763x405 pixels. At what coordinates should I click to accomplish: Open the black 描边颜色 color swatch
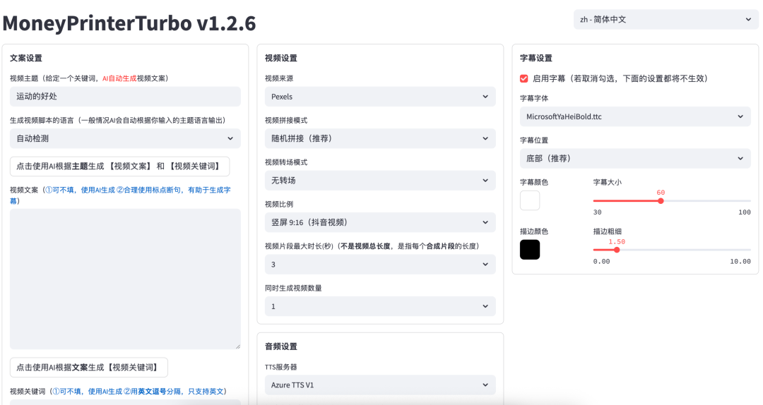click(530, 249)
